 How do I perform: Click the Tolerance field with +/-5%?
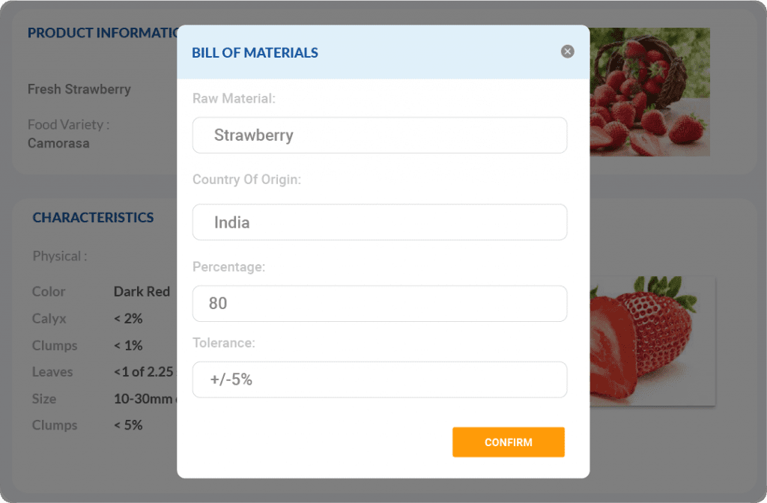tap(379, 379)
